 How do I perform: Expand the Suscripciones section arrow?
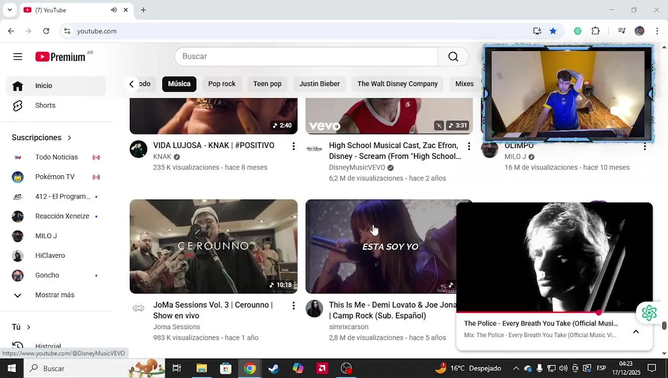[69, 138]
